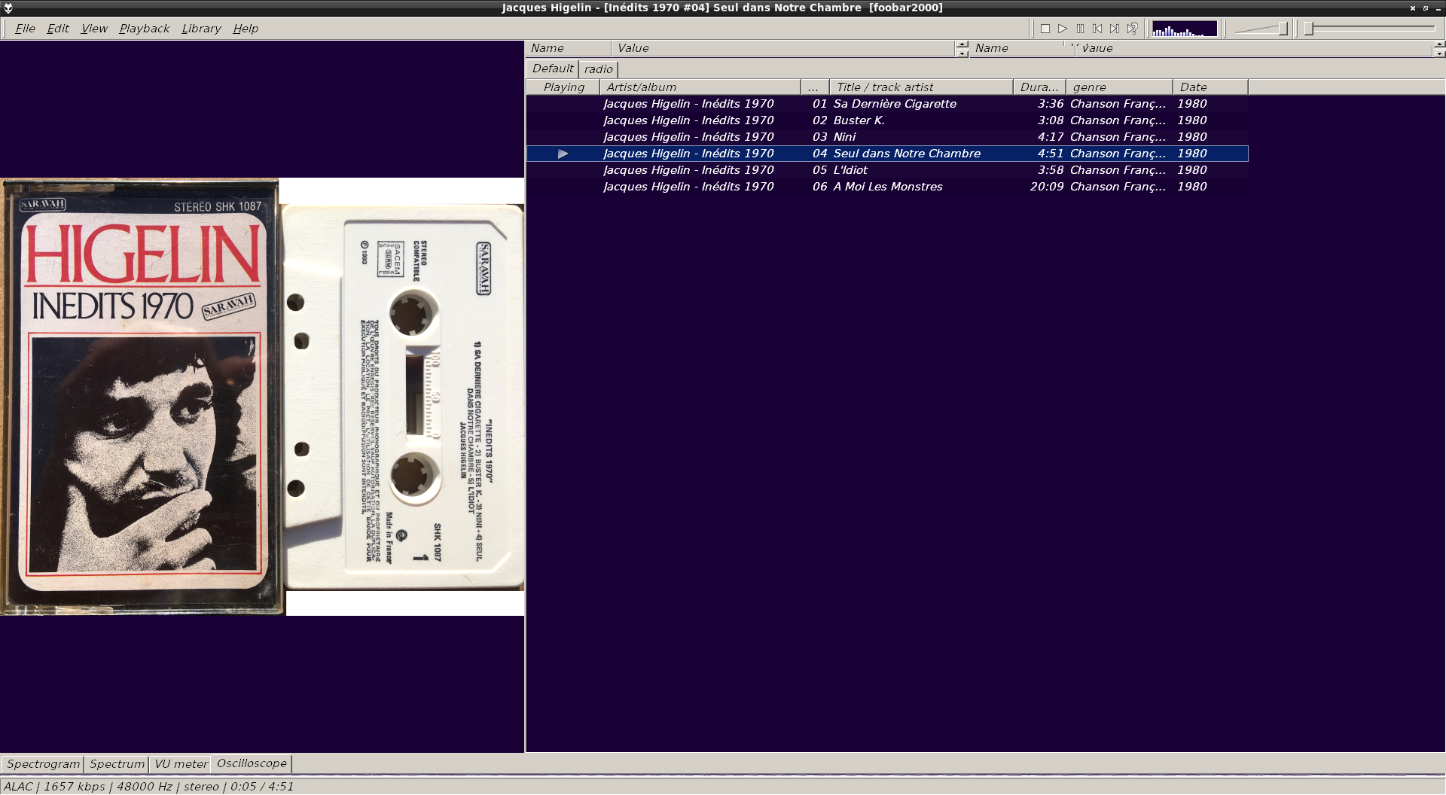
Task: Open the Spectrogram tab
Action: [x=43, y=764]
